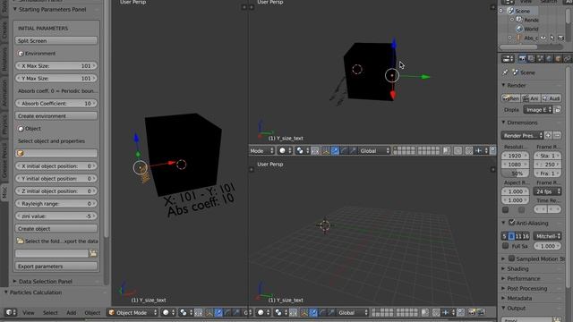Click the X Max Size value field
Image resolution: width=573 pixels, height=322 pixels.
click(56, 65)
